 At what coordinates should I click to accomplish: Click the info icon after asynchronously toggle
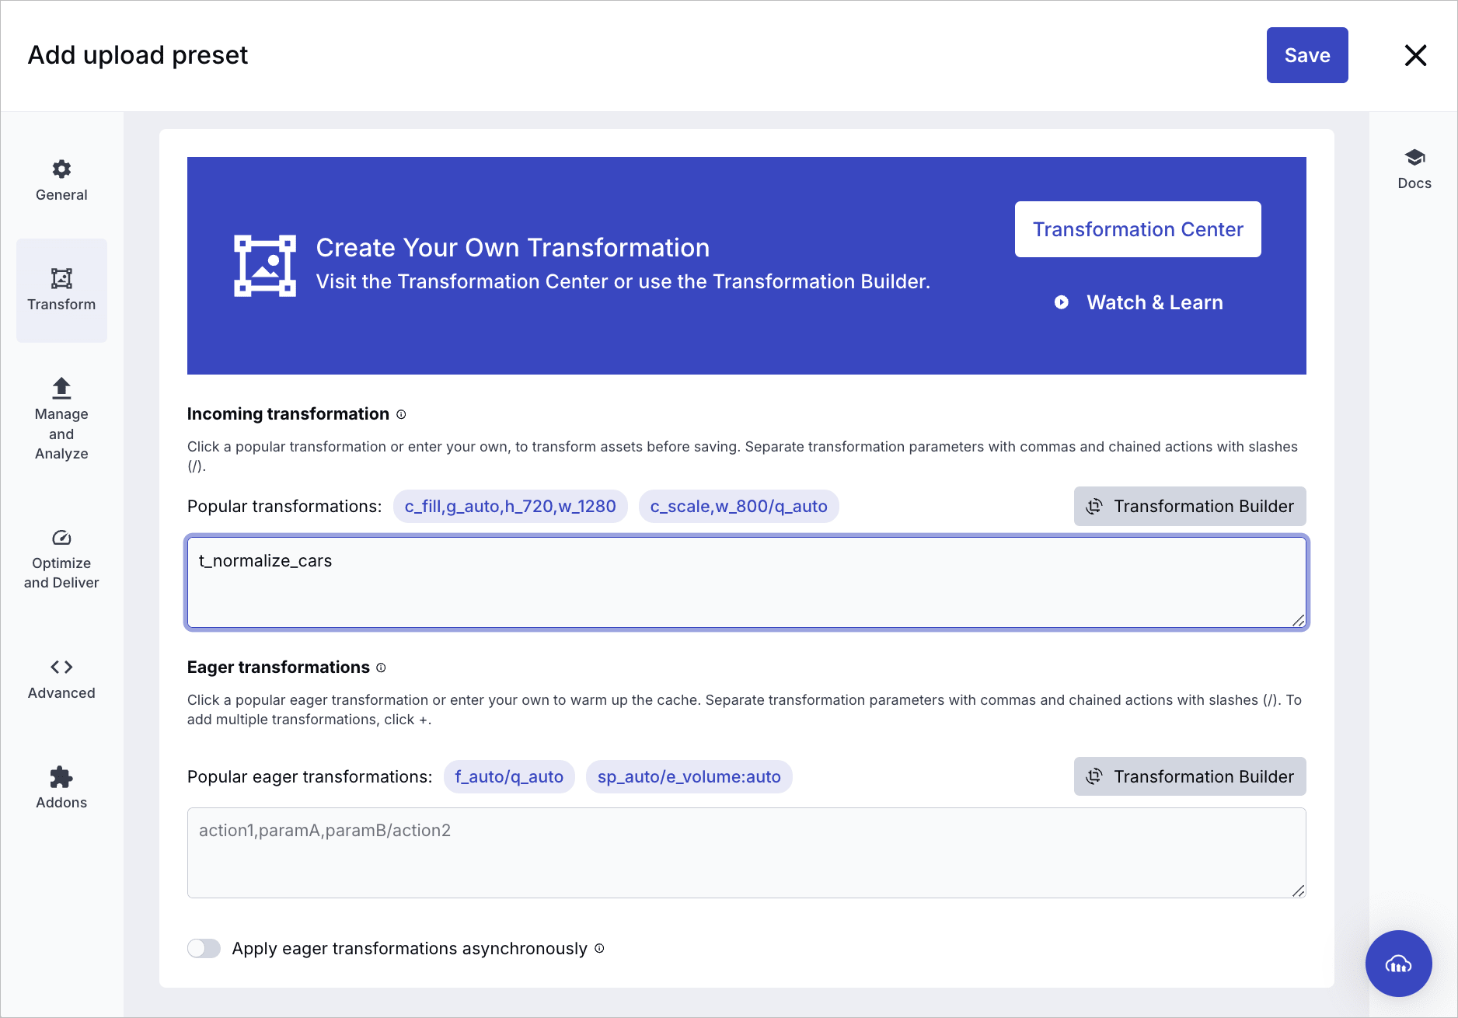tap(598, 949)
